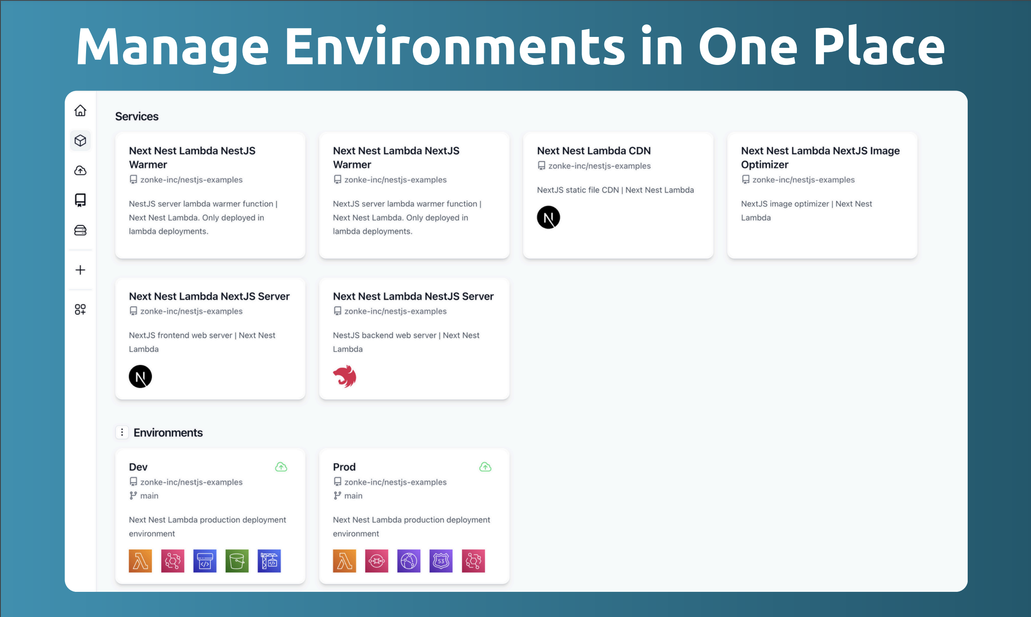Open the Dev environment card title

point(138,467)
